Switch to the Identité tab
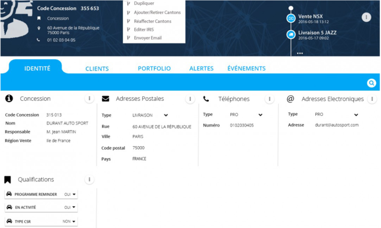Image resolution: width=381 pixels, height=228 pixels. click(x=37, y=69)
